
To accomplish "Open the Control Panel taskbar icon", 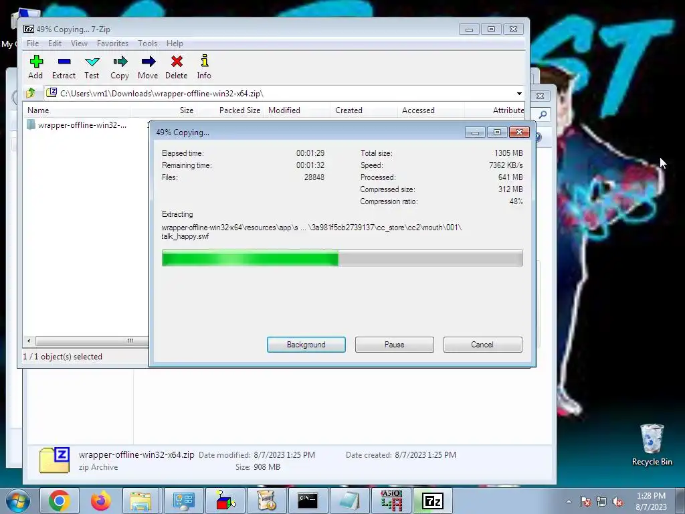I will pos(183,501).
